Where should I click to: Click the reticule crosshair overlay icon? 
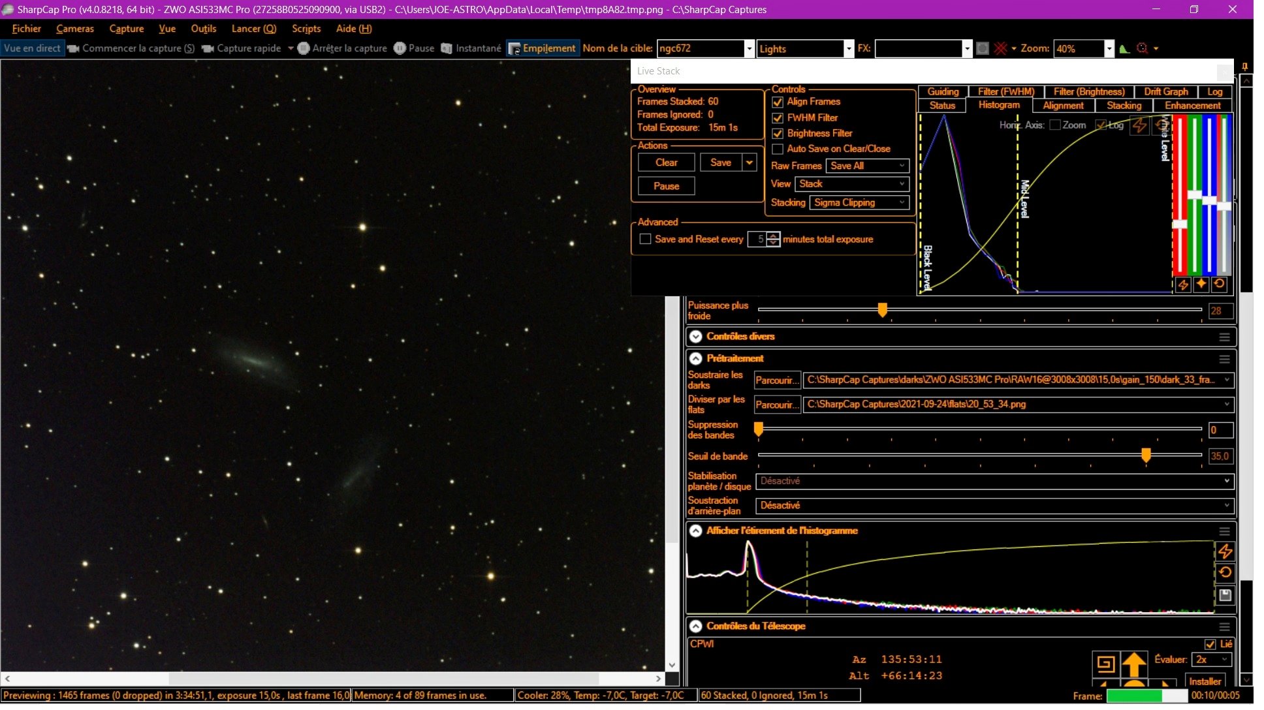1000,48
